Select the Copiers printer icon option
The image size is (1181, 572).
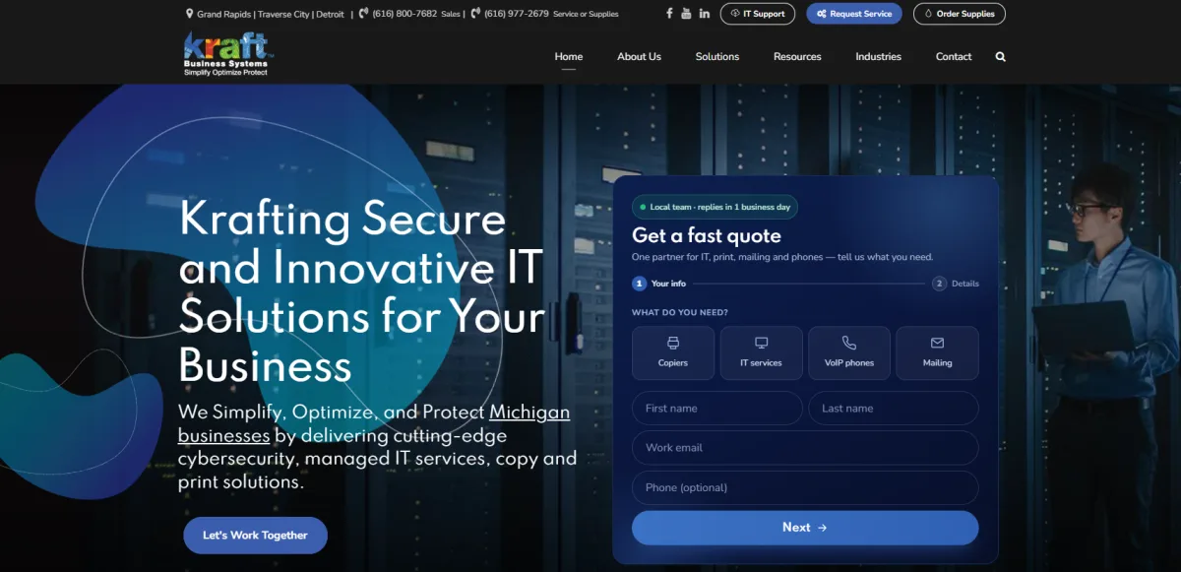click(673, 352)
